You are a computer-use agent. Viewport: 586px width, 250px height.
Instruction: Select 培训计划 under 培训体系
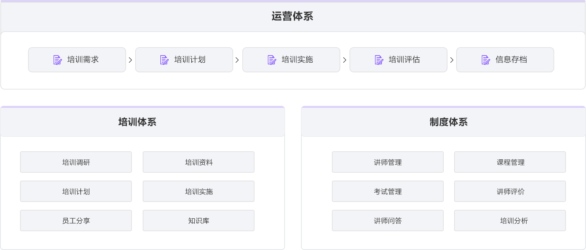pos(76,191)
